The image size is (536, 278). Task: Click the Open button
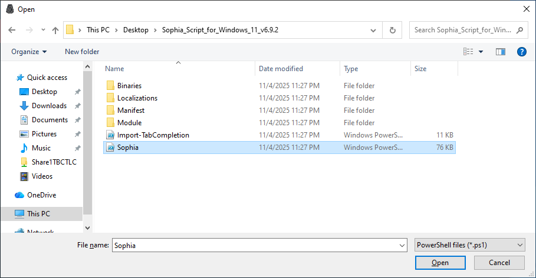pos(440,263)
